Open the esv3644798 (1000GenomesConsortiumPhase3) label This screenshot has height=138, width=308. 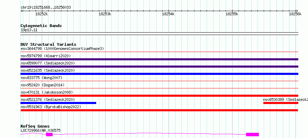(x=62, y=49)
